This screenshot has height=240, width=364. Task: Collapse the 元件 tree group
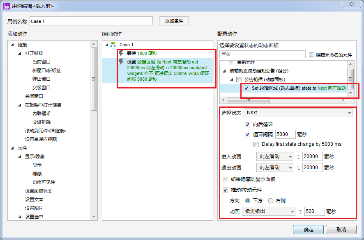tap(12, 148)
